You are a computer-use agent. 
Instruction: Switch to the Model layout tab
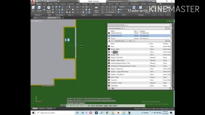click(35, 109)
